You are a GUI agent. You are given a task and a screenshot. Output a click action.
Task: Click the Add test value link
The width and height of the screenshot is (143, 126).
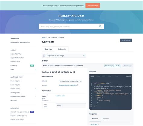point(60,96)
